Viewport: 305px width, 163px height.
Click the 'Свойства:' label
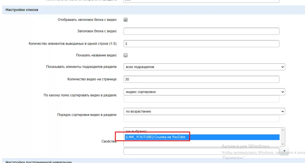click(x=109, y=141)
